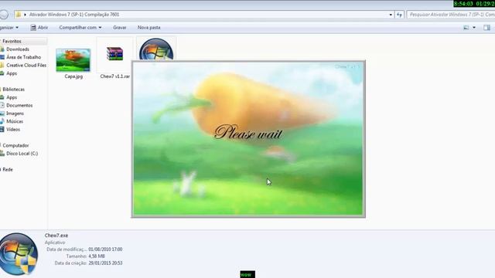Open the Imagens library
This screenshot has height=278, width=495.
[15, 114]
